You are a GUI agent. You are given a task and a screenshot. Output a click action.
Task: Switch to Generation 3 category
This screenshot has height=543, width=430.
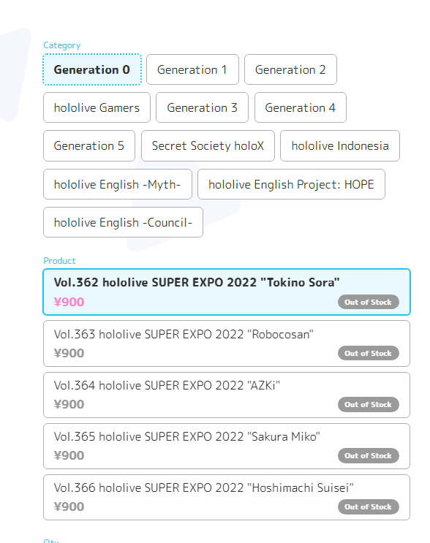[x=202, y=107]
